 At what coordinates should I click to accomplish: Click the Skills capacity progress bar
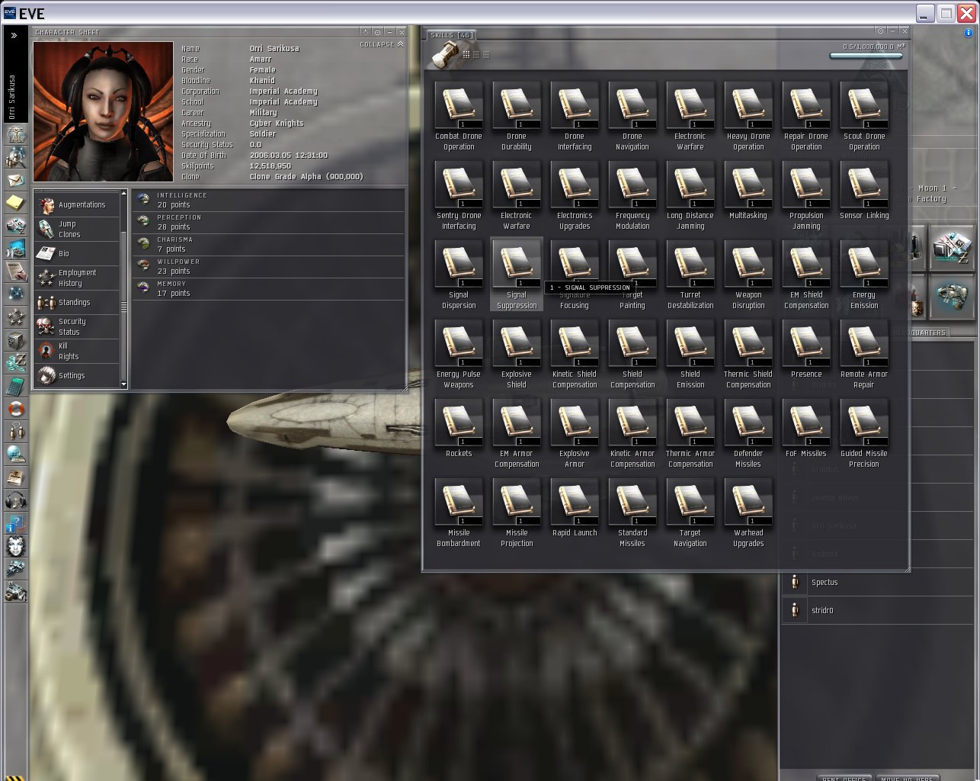click(866, 56)
